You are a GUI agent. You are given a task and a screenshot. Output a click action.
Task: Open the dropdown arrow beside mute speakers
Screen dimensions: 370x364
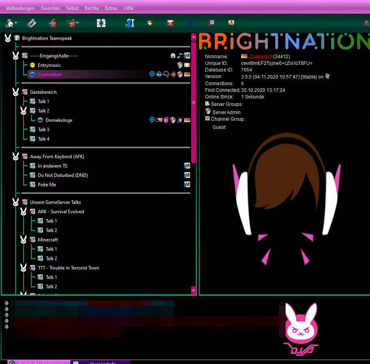click(x=77, y=23)
